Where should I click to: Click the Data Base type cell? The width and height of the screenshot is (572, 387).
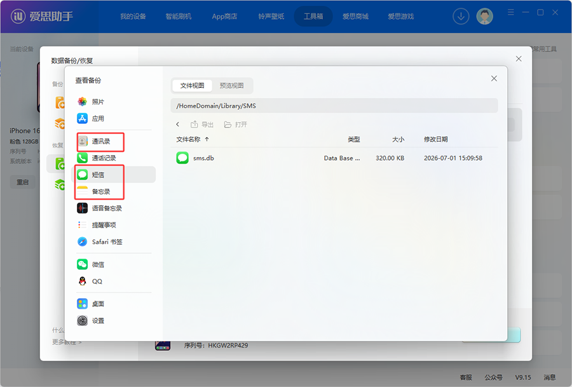coord(342,158)
